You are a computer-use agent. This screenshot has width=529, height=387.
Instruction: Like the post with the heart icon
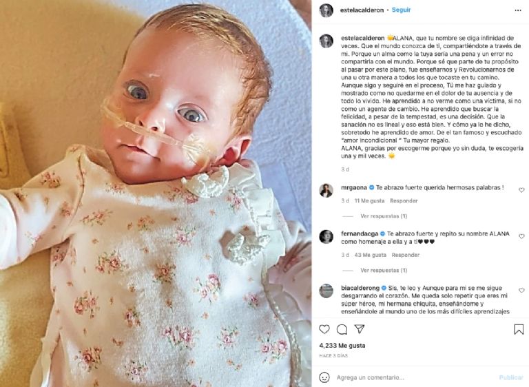coord(324,329)
